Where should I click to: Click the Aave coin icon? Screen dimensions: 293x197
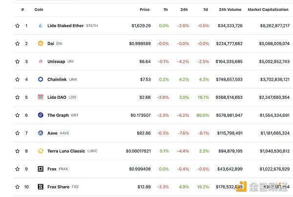[x=41, y=133]
